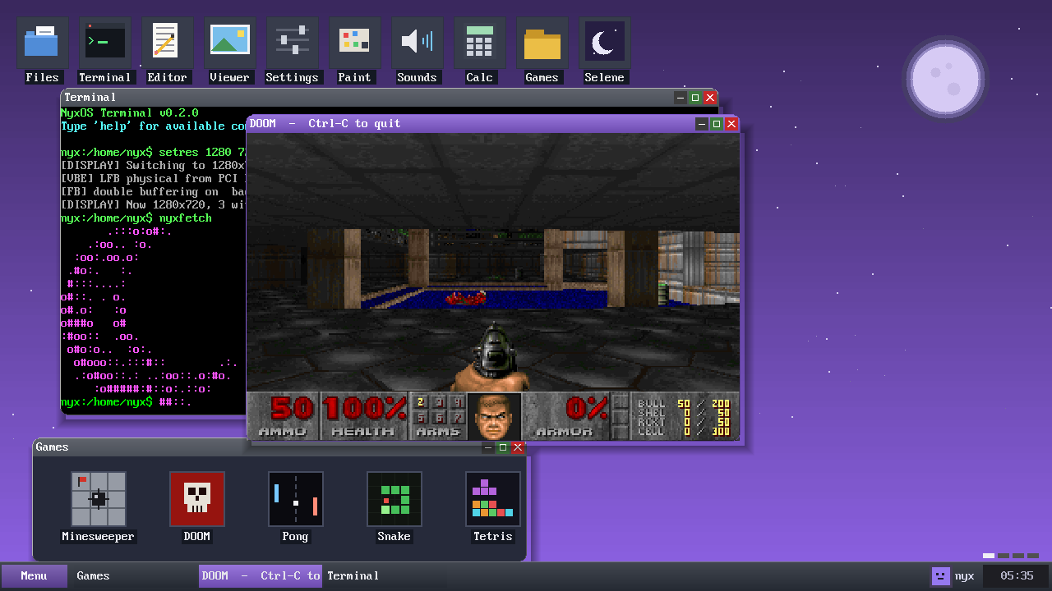Click the 0% ARMOR readout in DOOM

click(567, 416)
